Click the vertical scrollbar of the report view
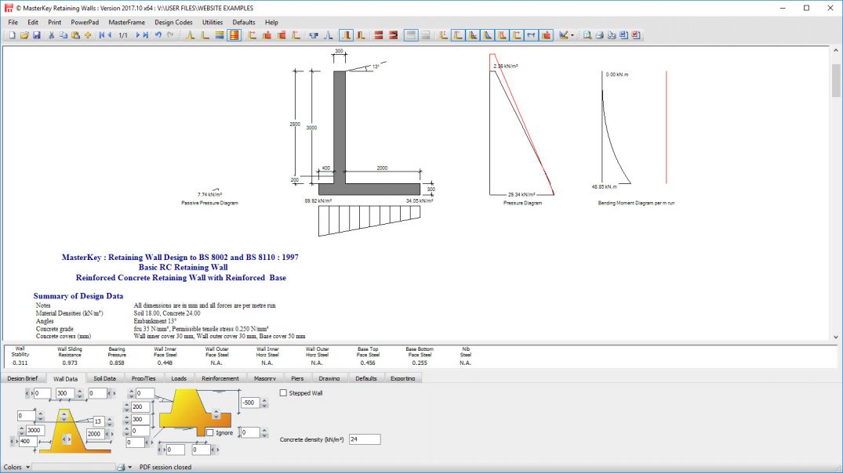Viewport: 843px width, 473px height. coord(835,193)
